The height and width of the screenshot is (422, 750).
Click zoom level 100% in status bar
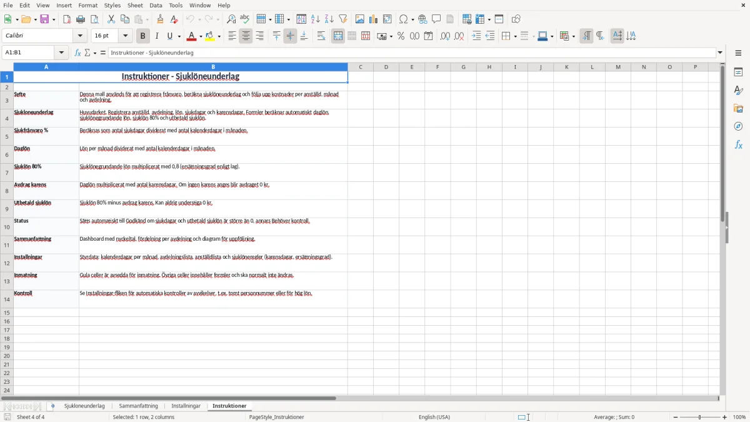coord(739,417)
